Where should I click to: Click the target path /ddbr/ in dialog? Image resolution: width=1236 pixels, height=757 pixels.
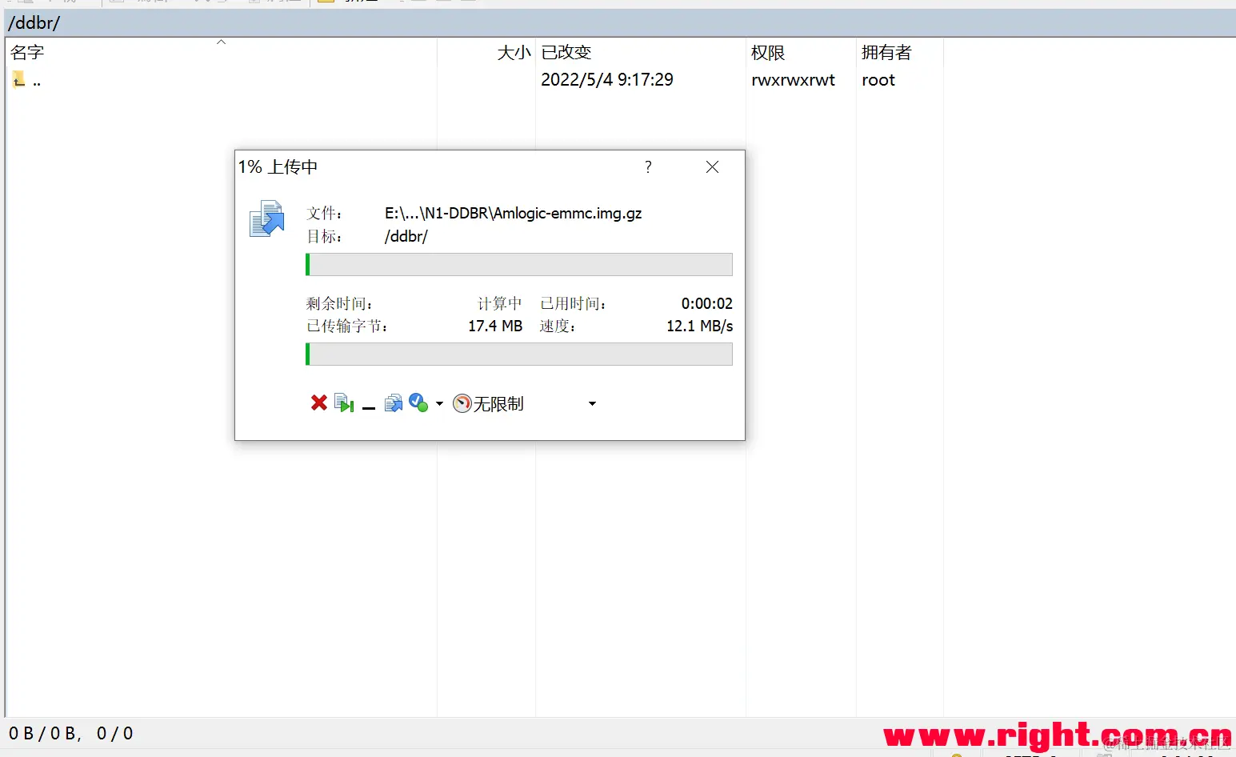pyautogui.click(x=406, y=237)
